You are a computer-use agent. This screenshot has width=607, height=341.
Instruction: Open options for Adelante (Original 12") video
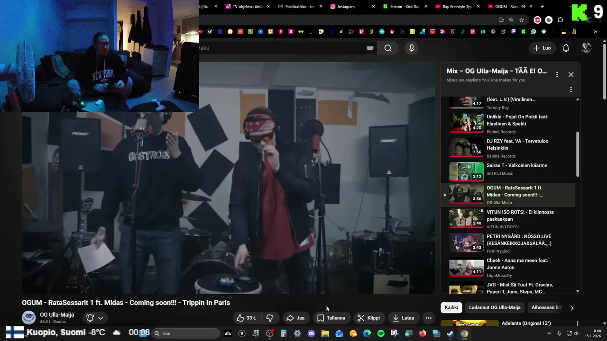pyautogui.click(x=577, y=324)
